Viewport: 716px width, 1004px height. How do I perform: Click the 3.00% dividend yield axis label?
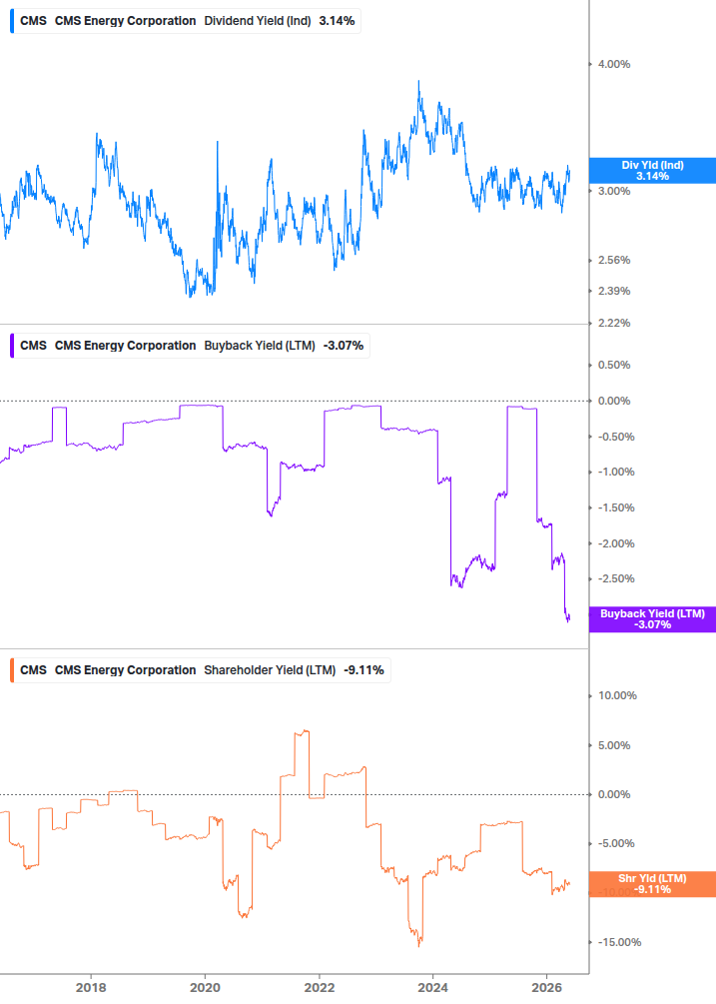tap(613, 191)
